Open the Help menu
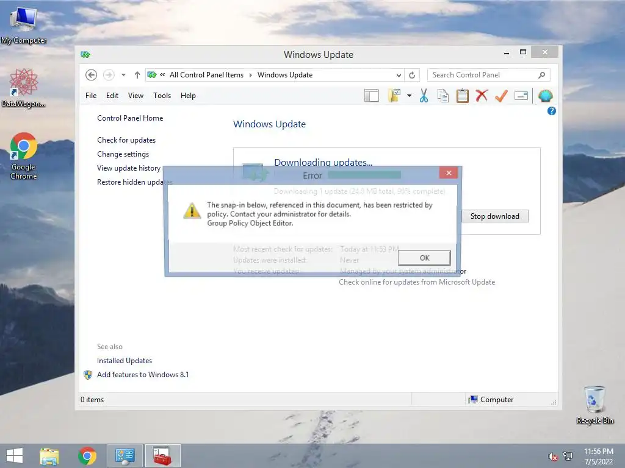The height and width of the screenshot is (468, 625). coord(188,96)
